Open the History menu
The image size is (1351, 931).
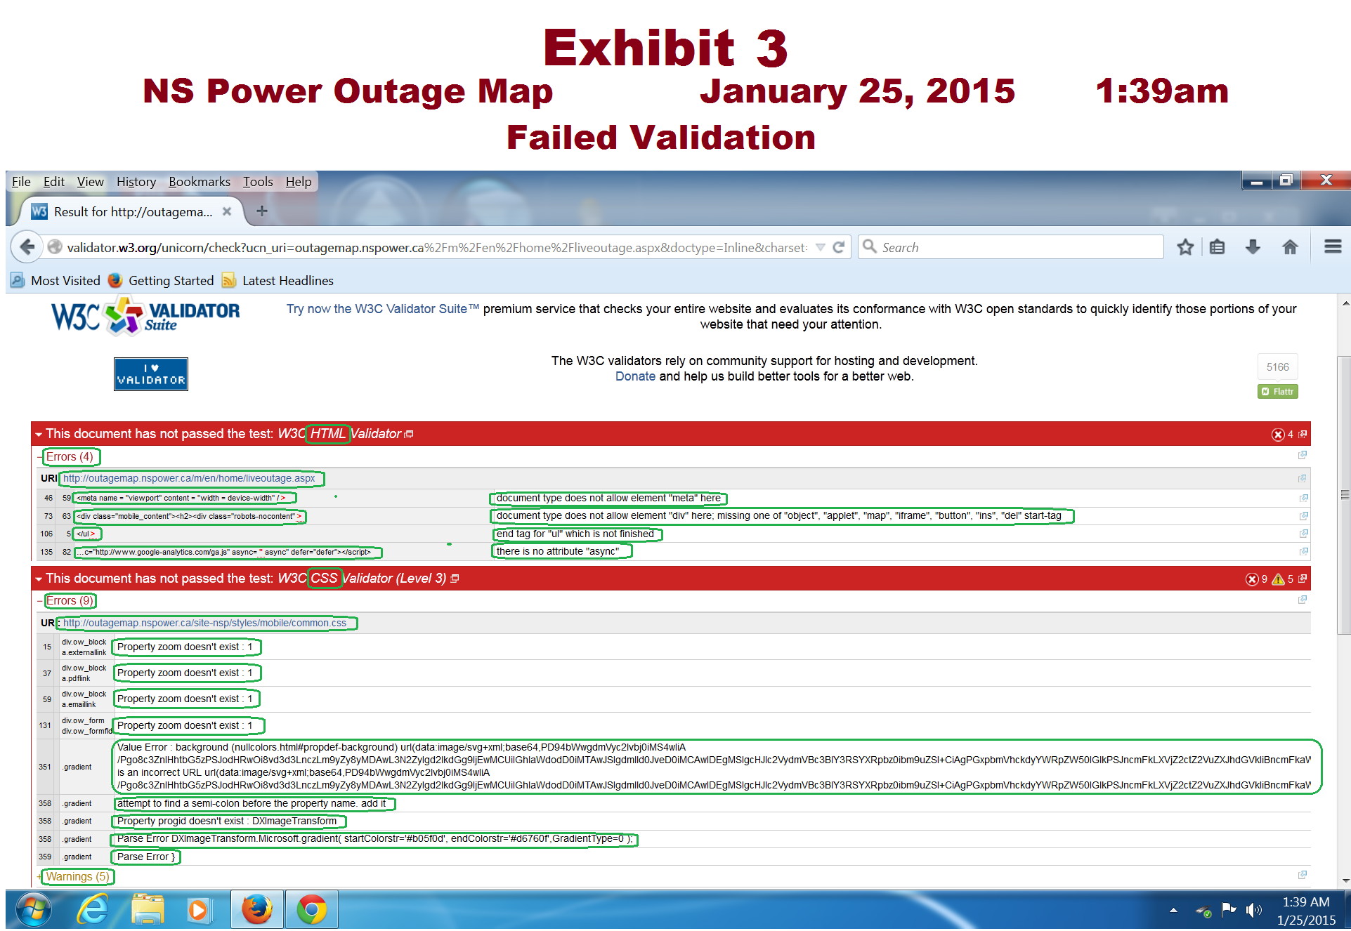point(136,182)
